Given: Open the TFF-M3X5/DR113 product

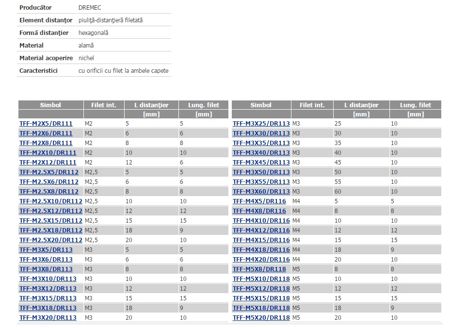Looking at the screenshot, I should pyautogui.click(x=46, y=249).
